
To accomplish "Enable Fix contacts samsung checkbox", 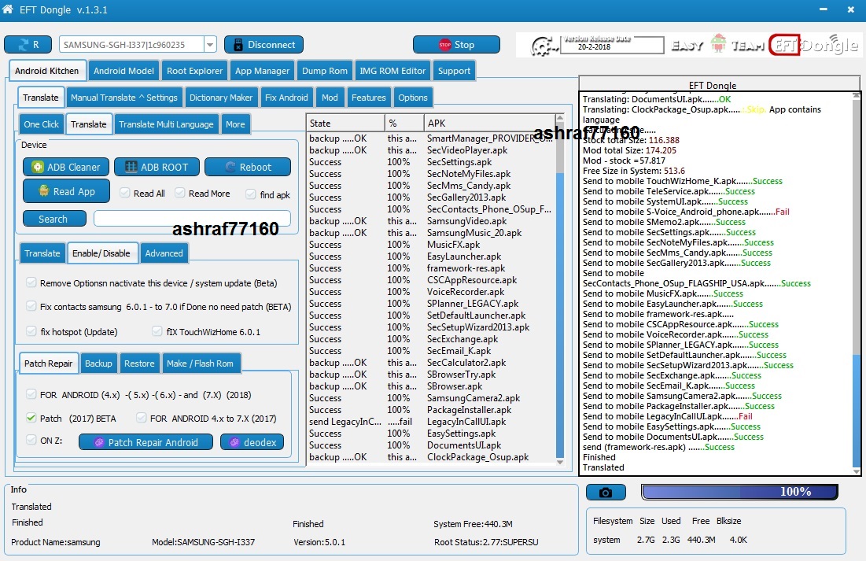I will tap(31, 306).
